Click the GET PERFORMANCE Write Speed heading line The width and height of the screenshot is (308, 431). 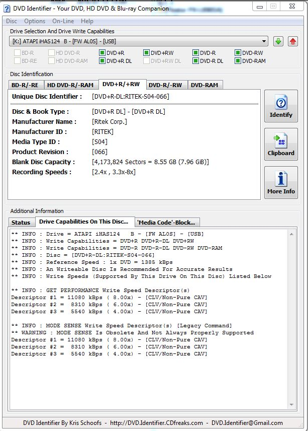(x=100, y=291)
